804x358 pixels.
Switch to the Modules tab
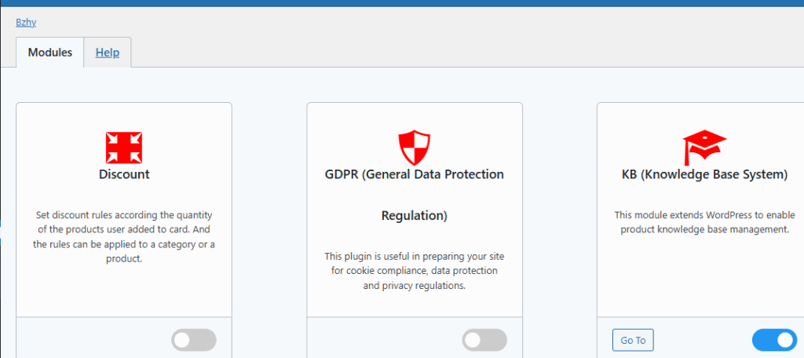pos(50,53)
